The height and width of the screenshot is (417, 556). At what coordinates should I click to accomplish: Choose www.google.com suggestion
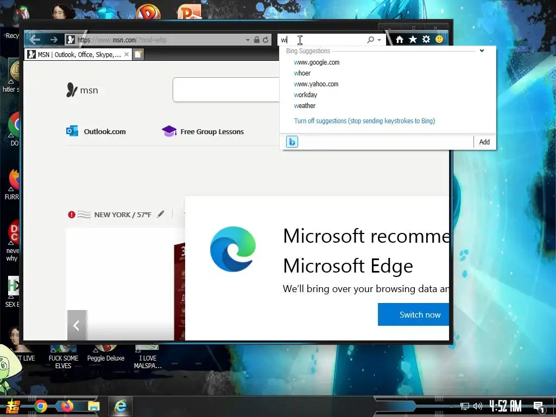point(317,62)
